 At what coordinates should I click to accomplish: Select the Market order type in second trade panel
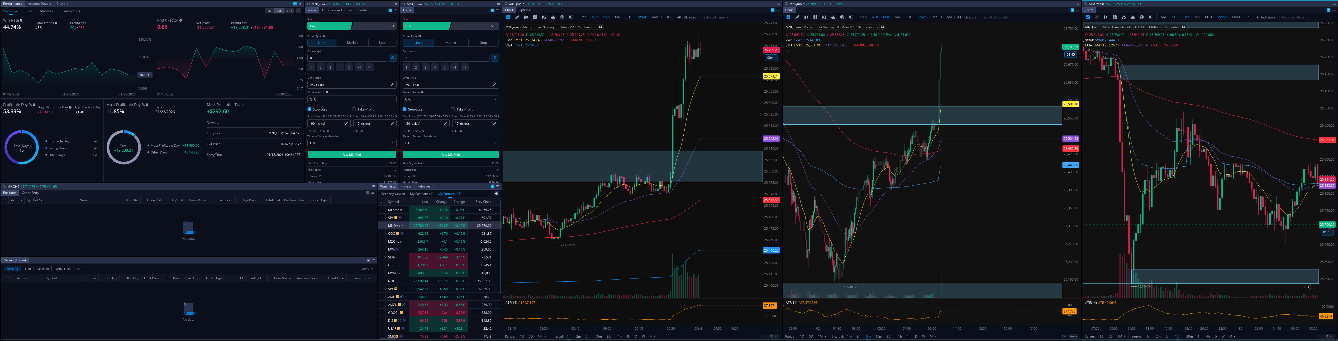click(x=451, y=42)
